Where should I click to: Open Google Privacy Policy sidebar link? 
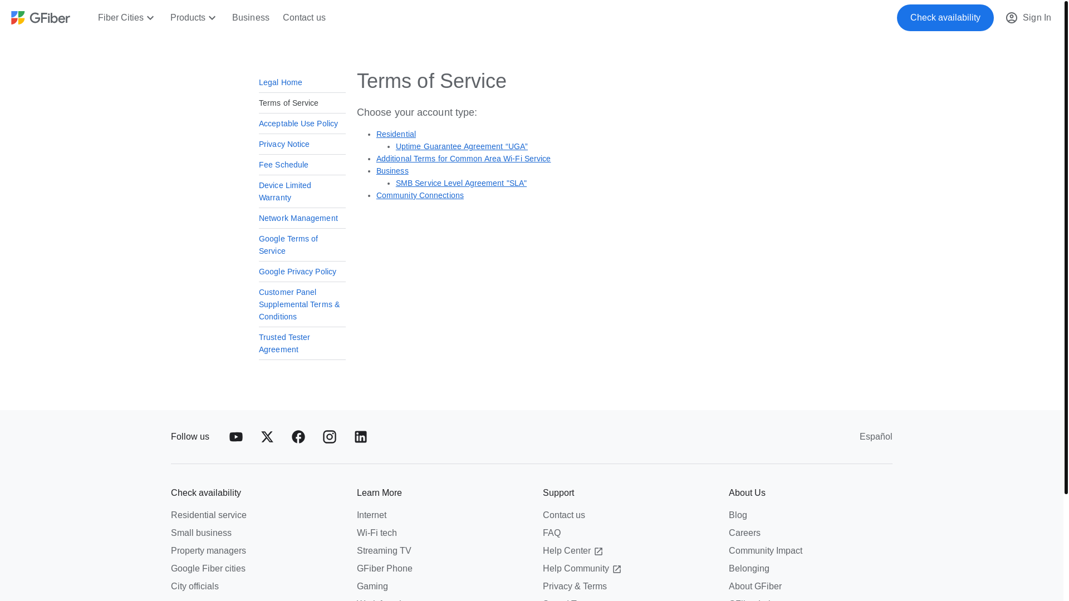tap(297, 272)
